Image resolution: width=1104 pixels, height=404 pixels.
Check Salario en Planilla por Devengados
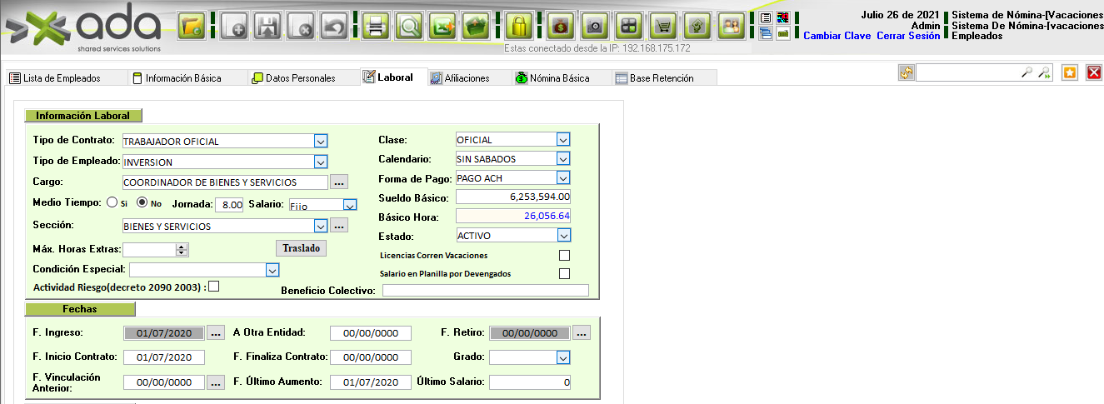pyautogui.click(x=564, y=274)
